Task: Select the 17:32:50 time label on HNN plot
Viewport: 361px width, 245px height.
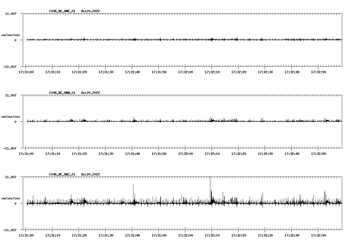Action: 318,154
